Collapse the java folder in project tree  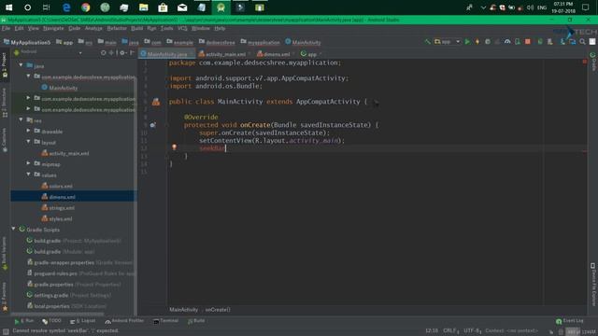click(21, 65)
